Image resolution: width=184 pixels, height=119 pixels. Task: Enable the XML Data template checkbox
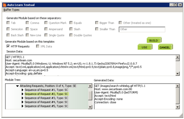click(x=38, y=46)
